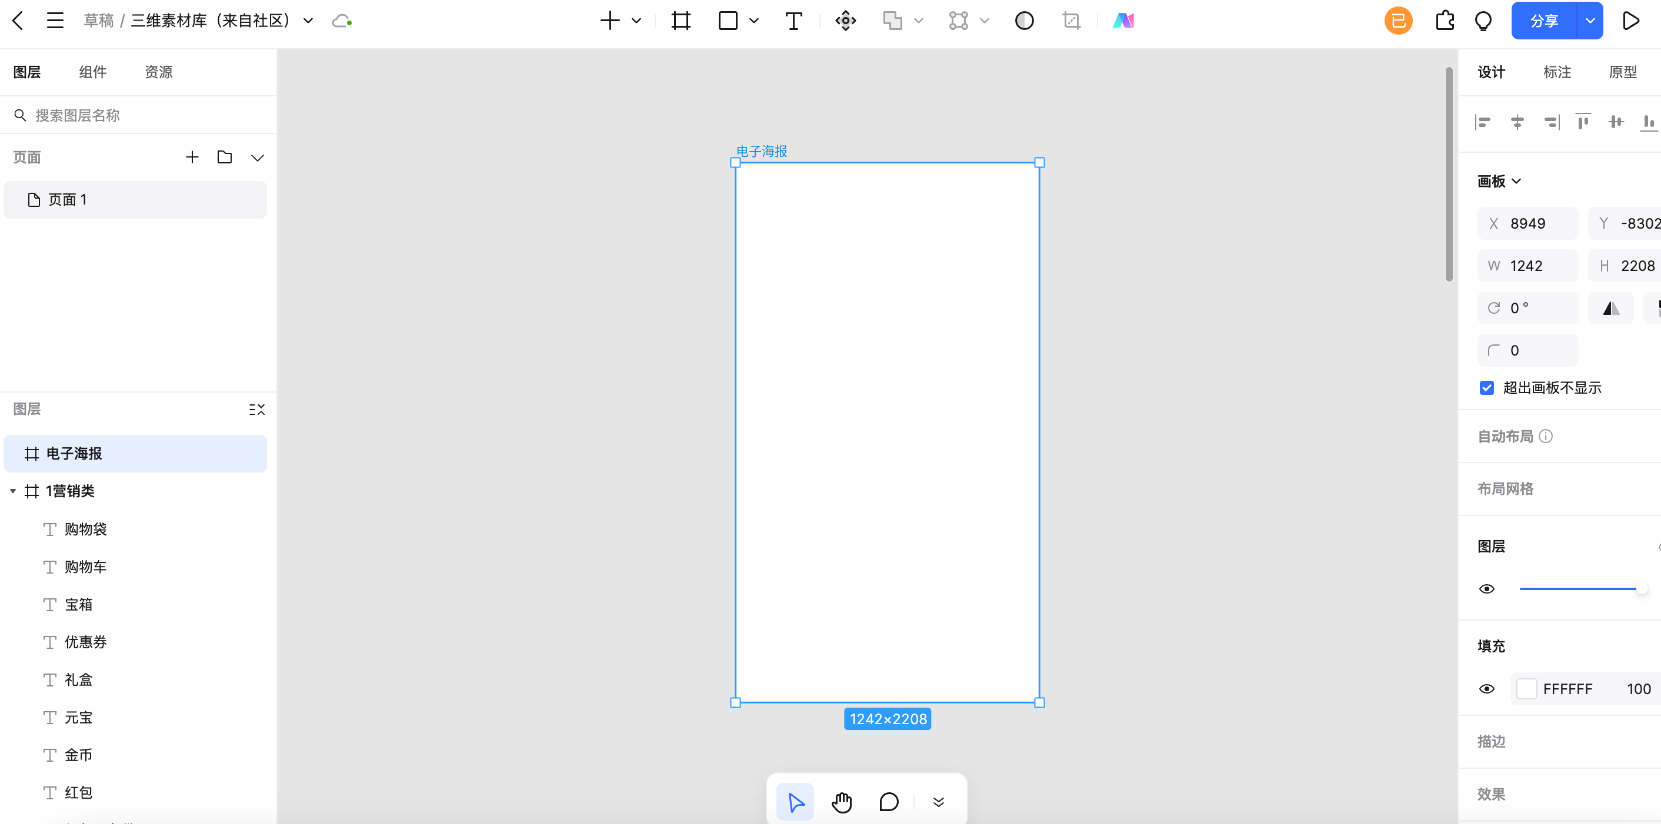Click align right icon
The height and width of the screenshot is (824, 1661).
[x=1552, y=122]
